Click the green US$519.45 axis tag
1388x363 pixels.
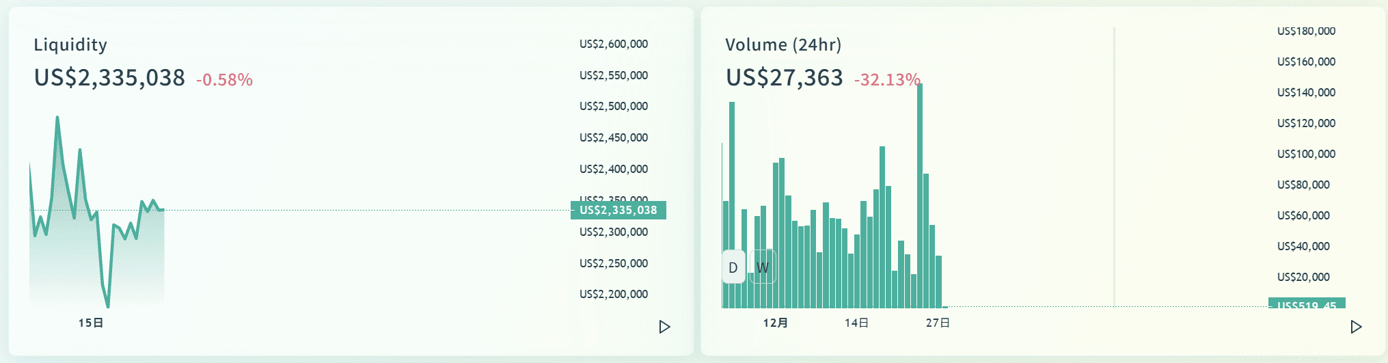[1306, 304]
